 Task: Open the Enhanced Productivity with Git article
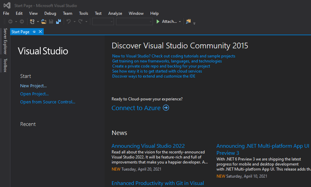(x=158, y=183)
